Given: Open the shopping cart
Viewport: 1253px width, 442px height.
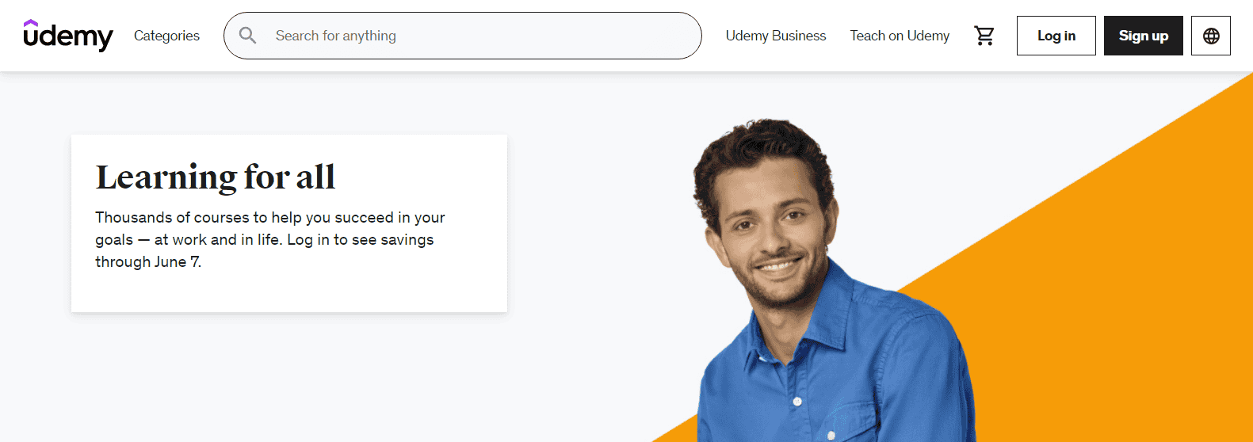Looking at the screenshot, I should (x=984, y=36).
